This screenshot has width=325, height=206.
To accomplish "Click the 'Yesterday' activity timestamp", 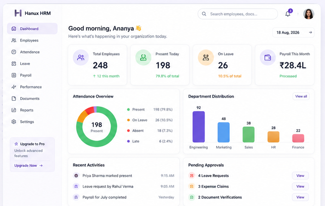I will coord(166,197).
